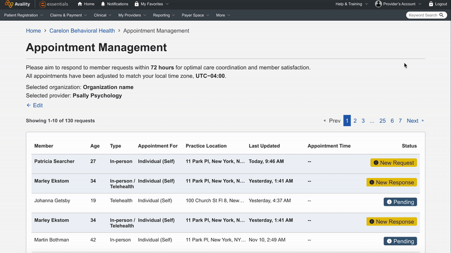Open the My Providers dropdown

click(x=132, y=15)
